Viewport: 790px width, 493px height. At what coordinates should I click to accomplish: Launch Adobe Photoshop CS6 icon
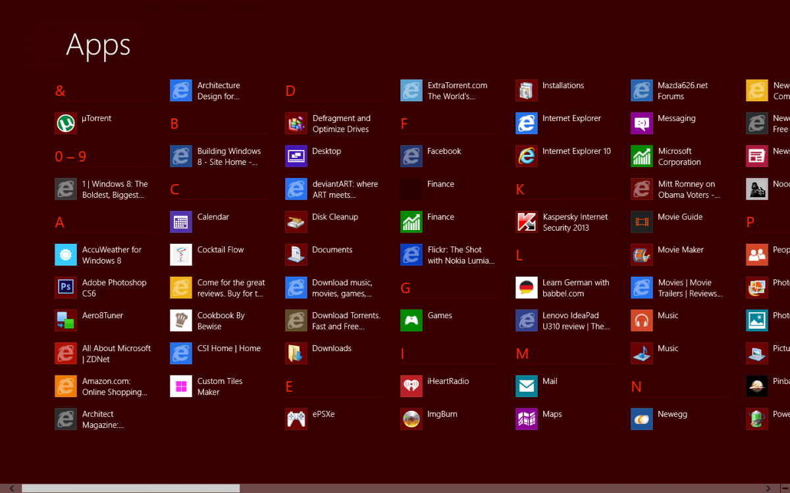(x=66, y=288)
